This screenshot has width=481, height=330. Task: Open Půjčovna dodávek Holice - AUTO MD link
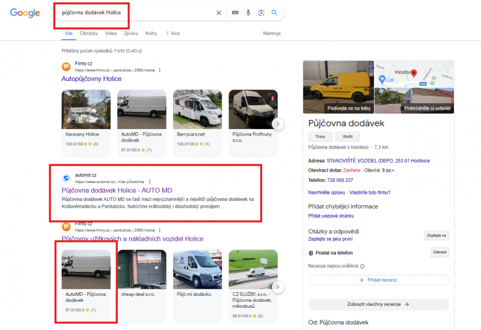coord(117,190)
